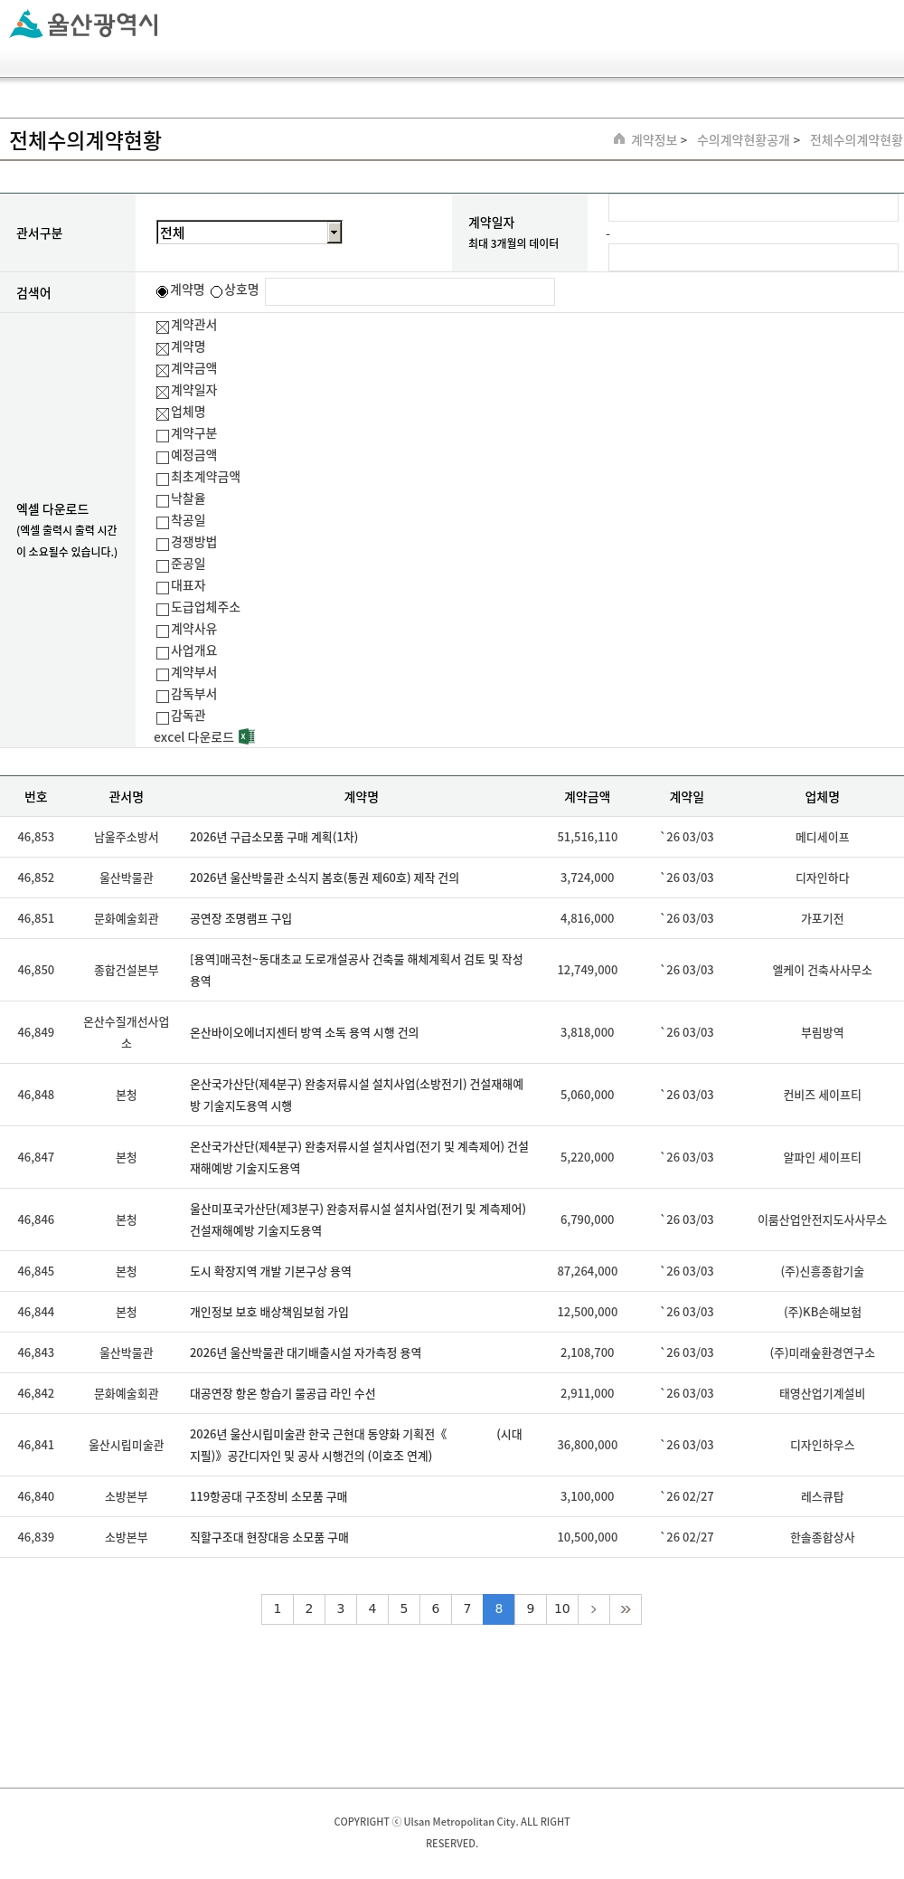Screen dimensions: 904x1879
Task: Click the home icon in breadcrumb
Action: point(619,139)
